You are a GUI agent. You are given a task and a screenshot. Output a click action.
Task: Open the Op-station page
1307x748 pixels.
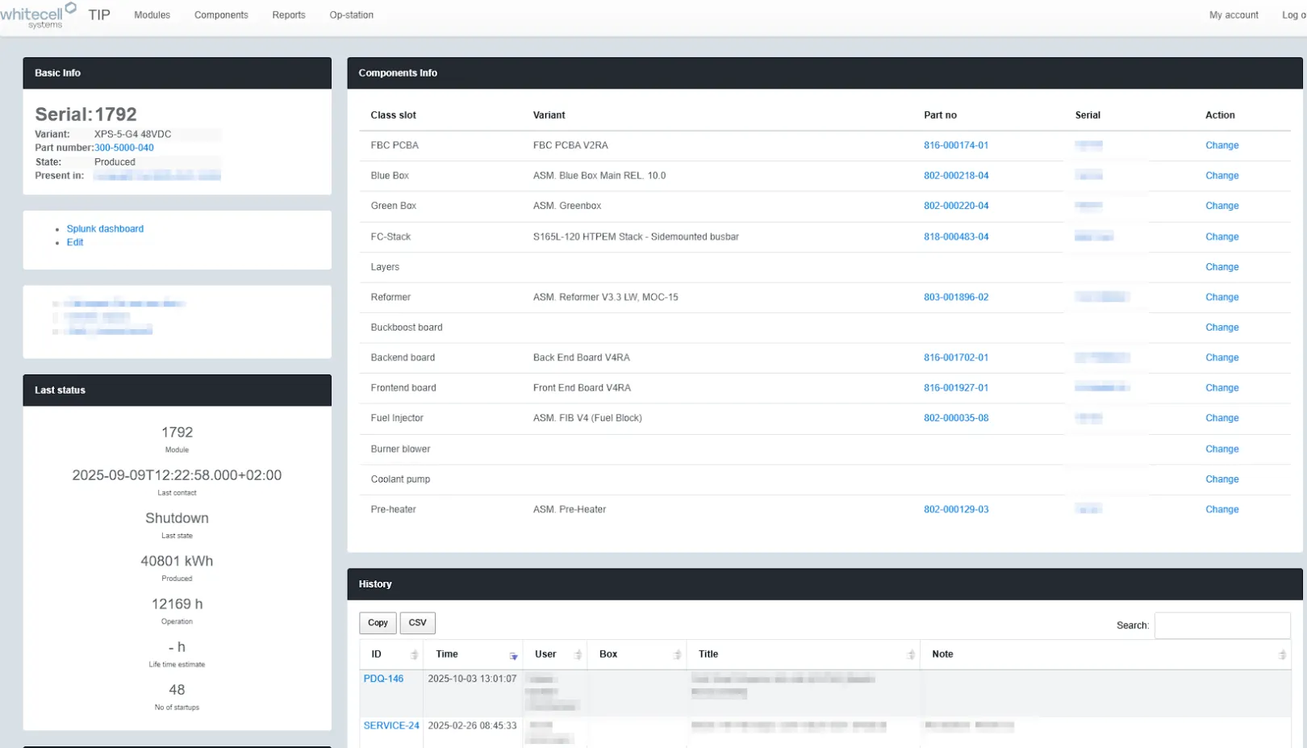[351, 15]
